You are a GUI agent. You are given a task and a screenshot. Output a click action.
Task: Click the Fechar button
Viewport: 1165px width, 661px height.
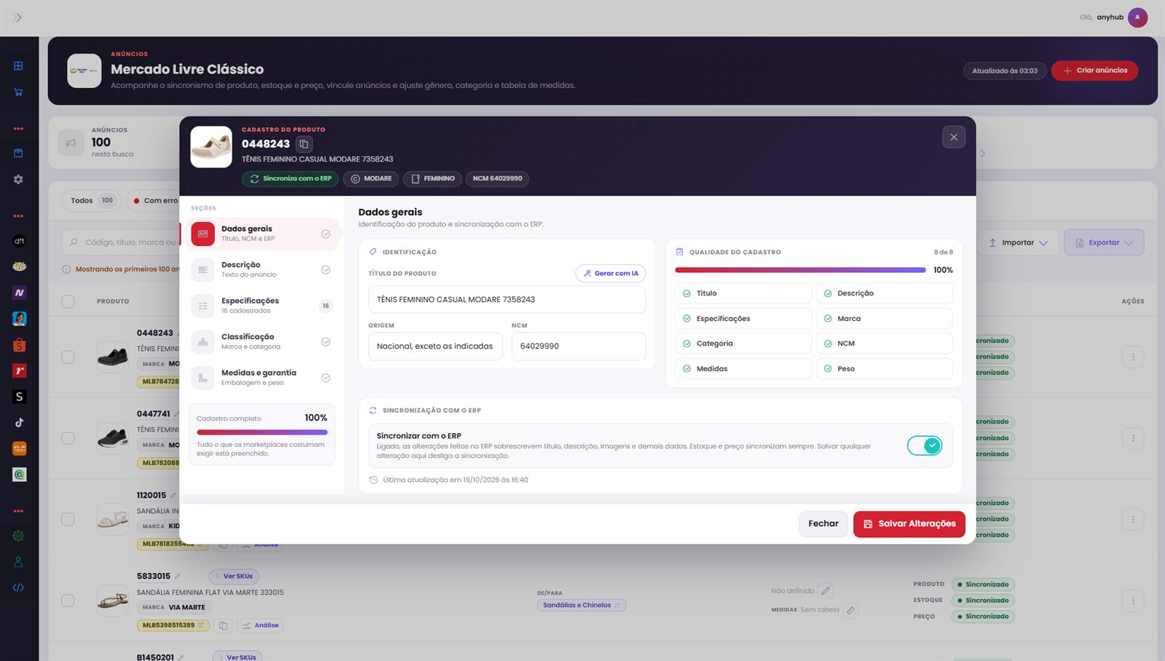(824, 524)
